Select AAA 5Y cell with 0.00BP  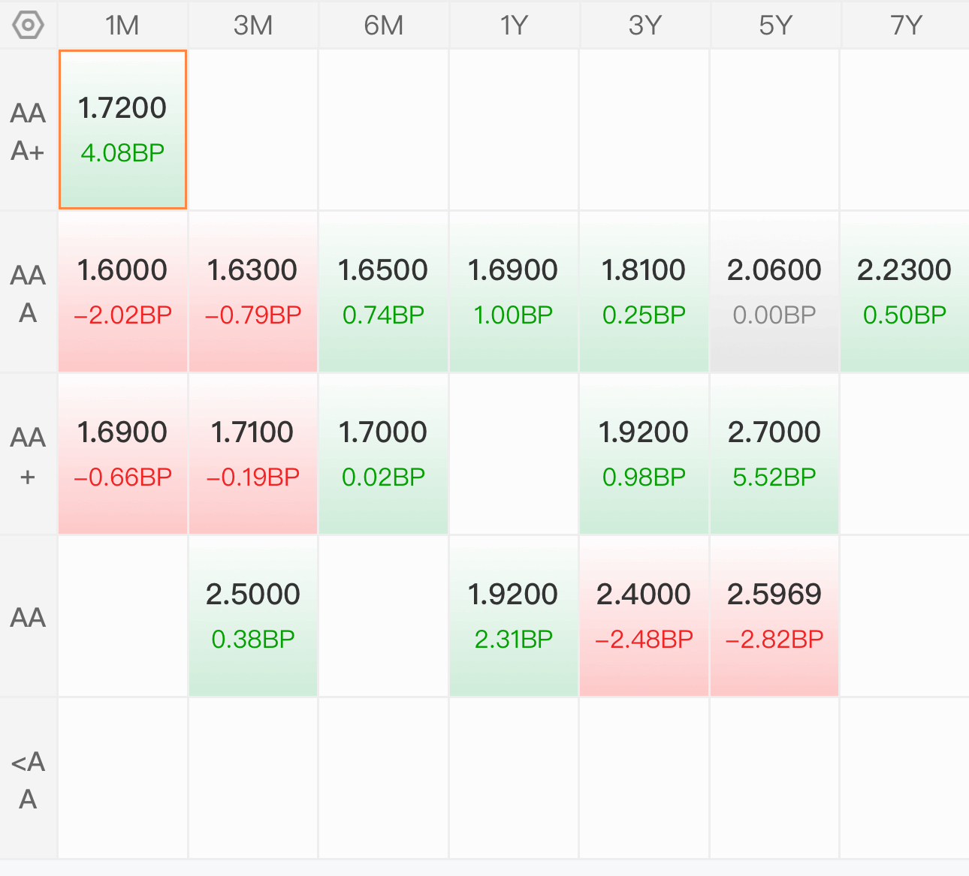(x=774, y=291)
